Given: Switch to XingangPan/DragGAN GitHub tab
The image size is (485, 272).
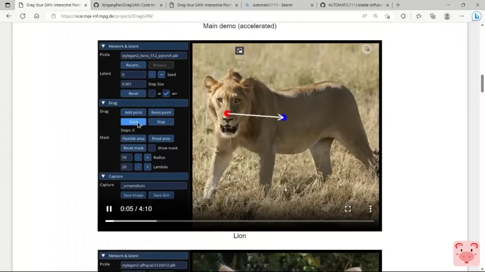Looking at the screenshot, I should click(128, 5).
